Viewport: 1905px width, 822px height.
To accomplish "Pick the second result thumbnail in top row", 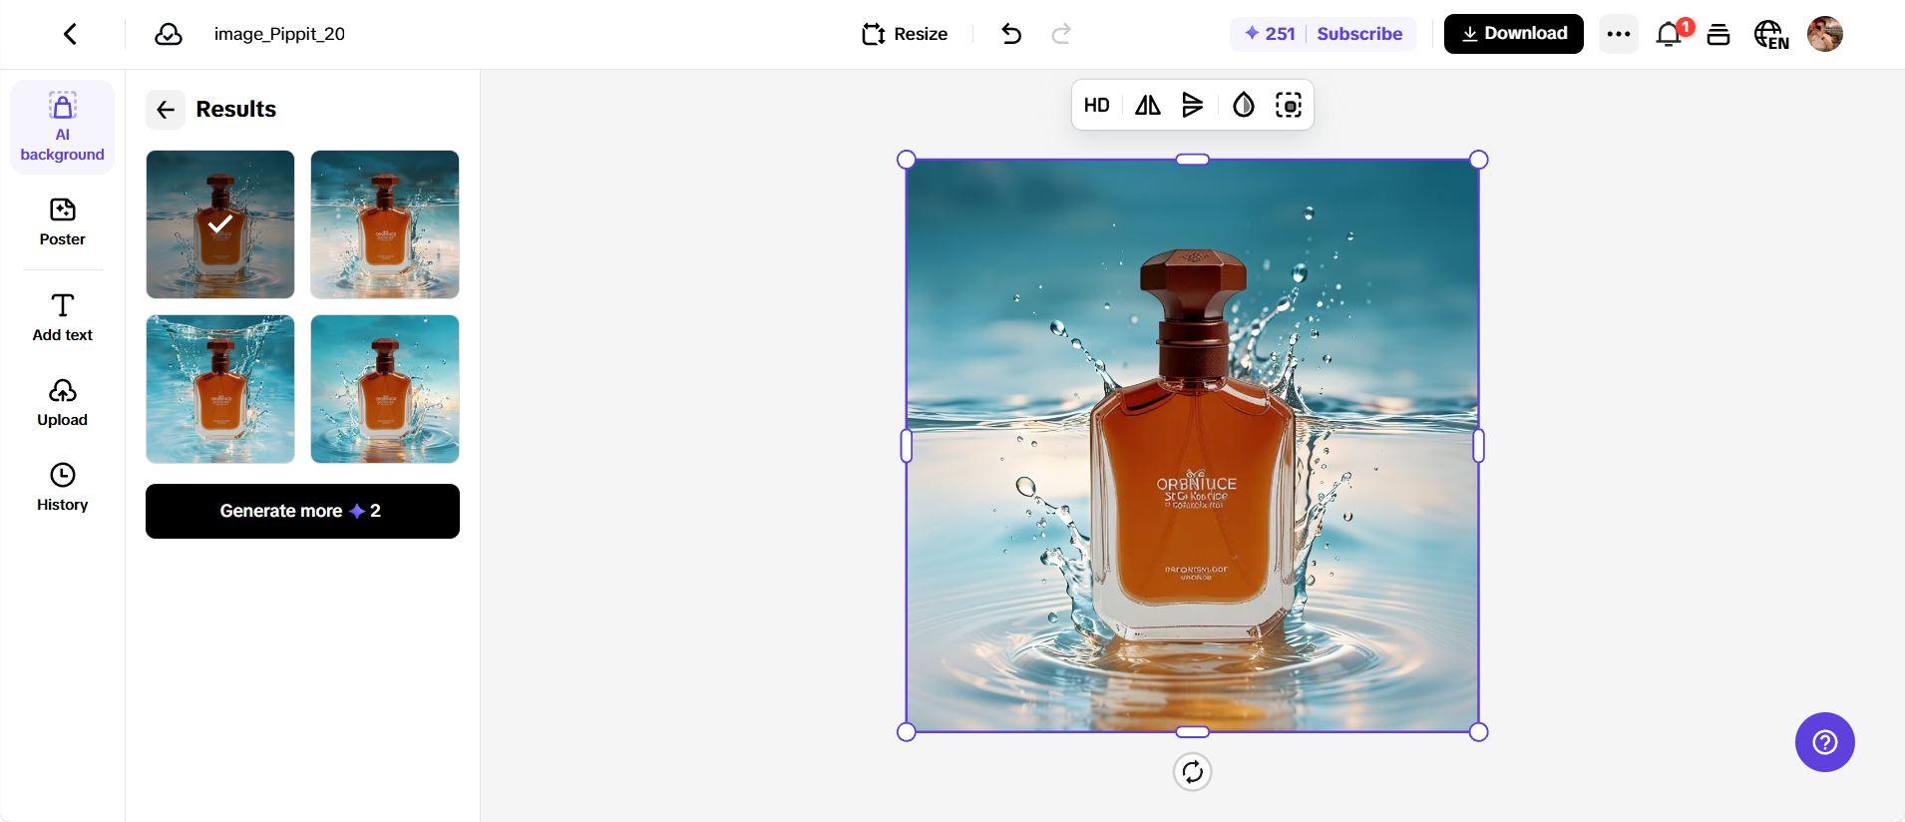I will pos(385,224).
